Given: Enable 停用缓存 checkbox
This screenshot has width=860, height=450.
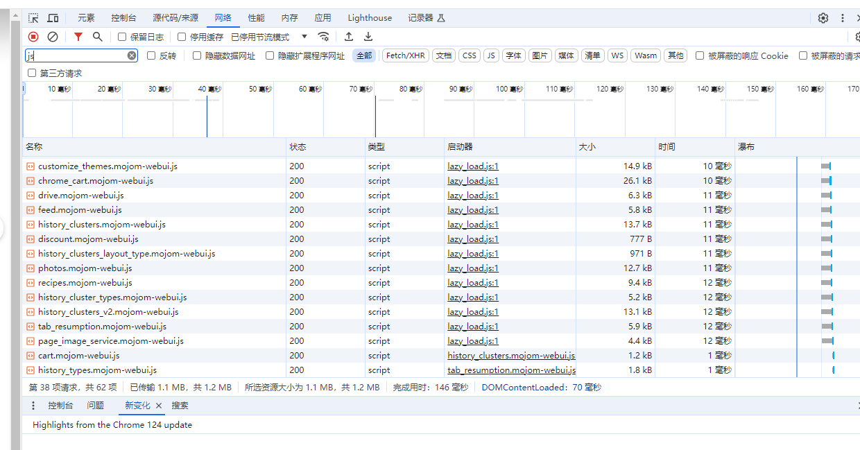Looking at the screenshot, I should click(x=182, y=37).
